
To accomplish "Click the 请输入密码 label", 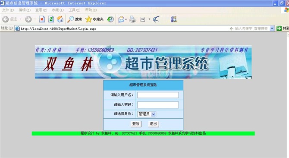I will pyautogui.click(x=123, y=104).
